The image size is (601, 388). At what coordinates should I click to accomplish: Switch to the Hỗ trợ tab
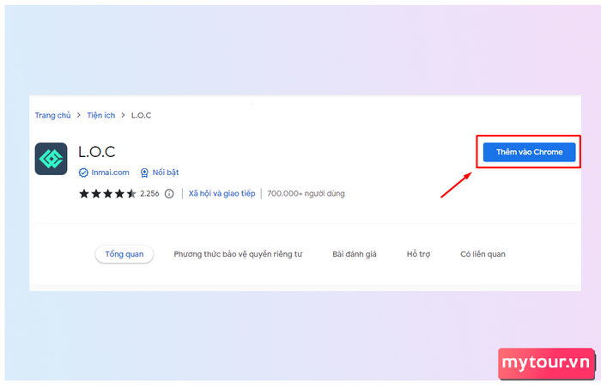[x=418, y=254]
